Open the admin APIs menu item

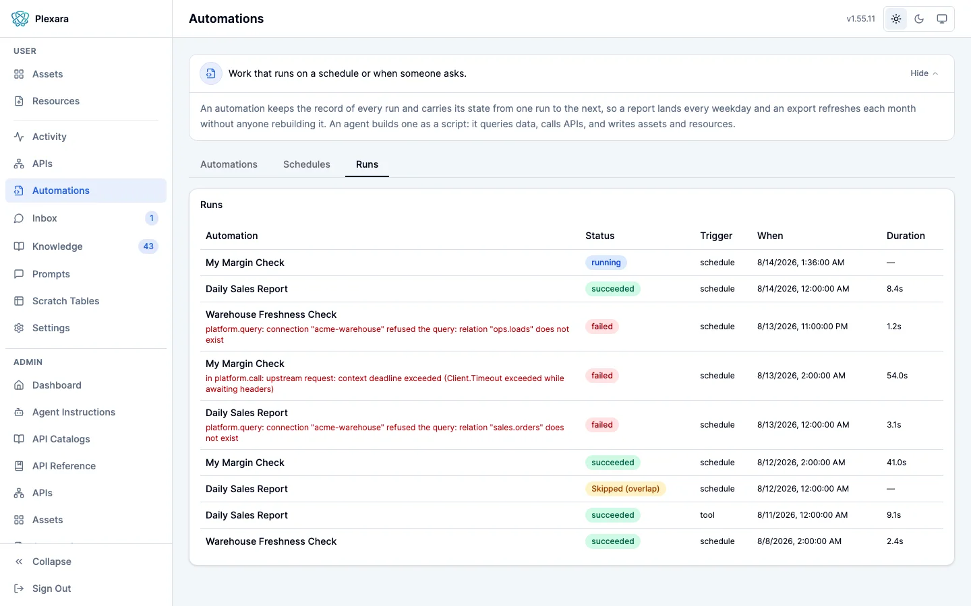point(86,493)
